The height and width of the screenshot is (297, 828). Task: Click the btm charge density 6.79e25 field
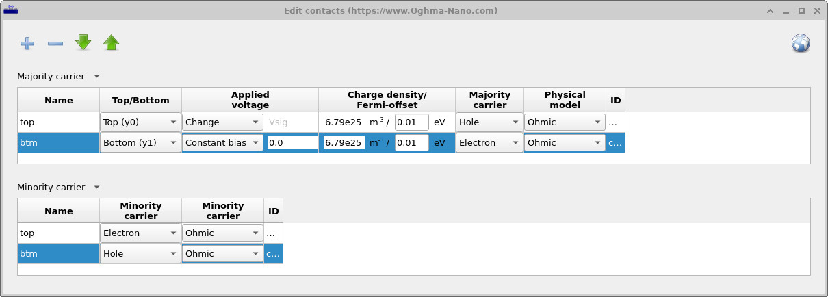tap(344, 143)
